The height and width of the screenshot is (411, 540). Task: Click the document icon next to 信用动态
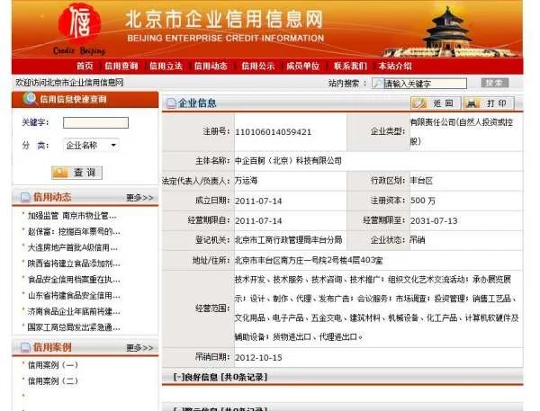(25, 198)
